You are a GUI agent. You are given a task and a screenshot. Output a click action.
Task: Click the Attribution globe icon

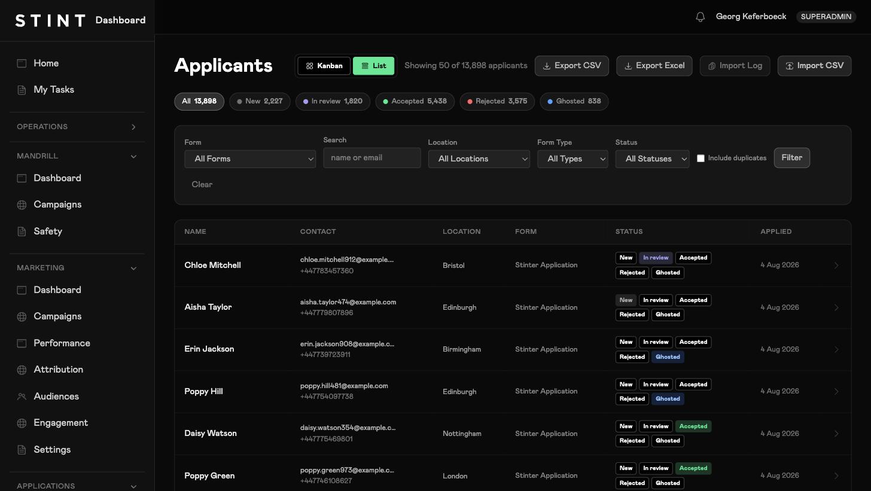[x=22, y=370]
